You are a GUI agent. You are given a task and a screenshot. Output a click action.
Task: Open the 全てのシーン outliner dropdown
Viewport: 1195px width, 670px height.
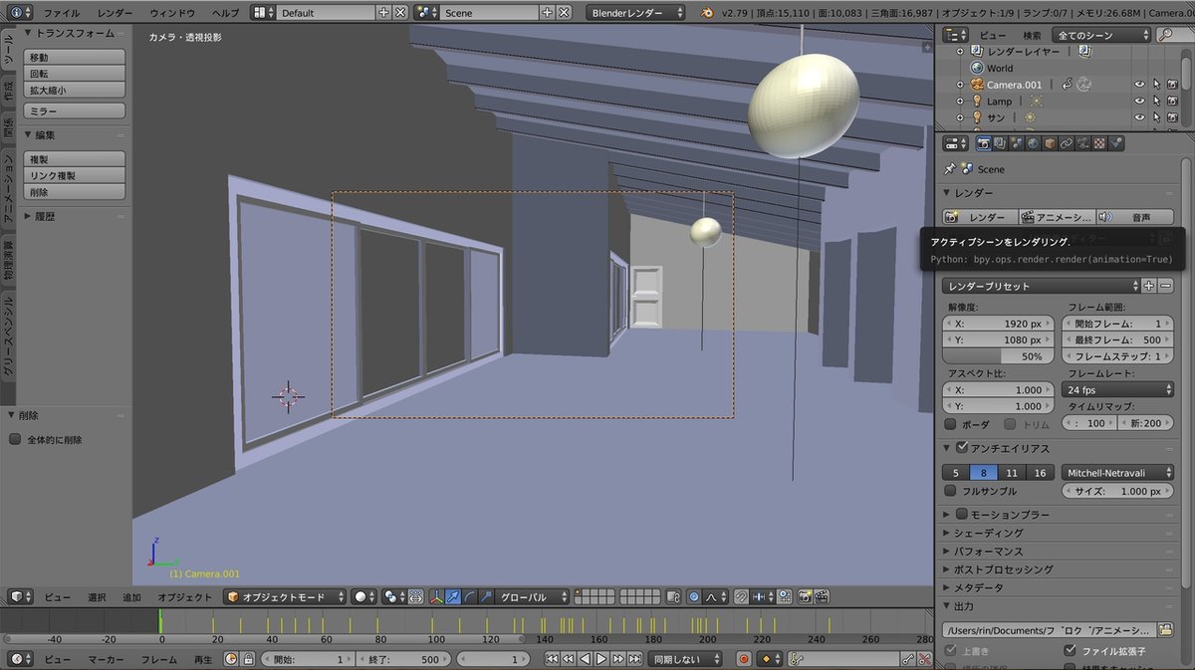(1103, 35)
